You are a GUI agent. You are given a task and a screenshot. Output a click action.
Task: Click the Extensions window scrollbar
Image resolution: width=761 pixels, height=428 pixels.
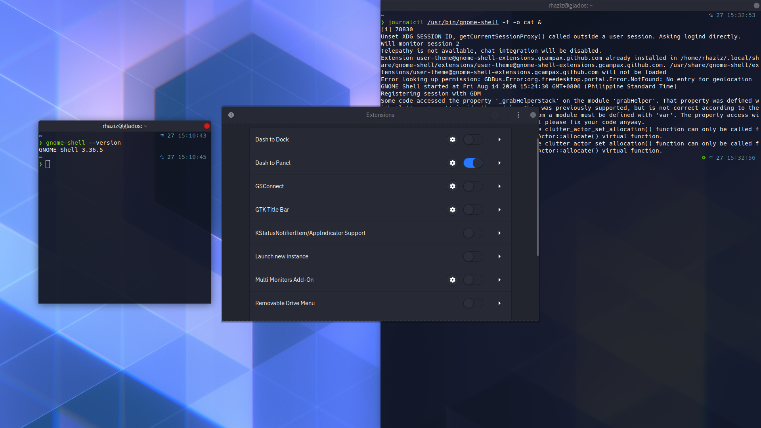click(x=537, y=197)
